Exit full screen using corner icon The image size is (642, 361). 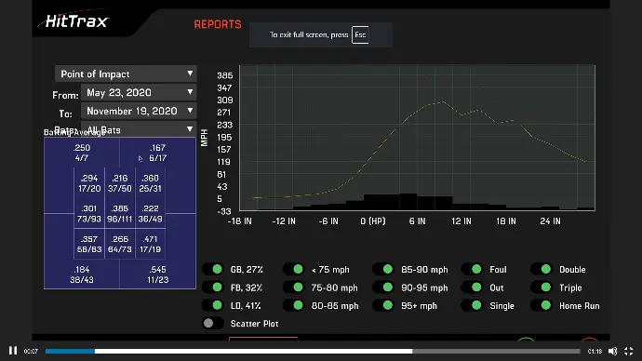[628, 351]
